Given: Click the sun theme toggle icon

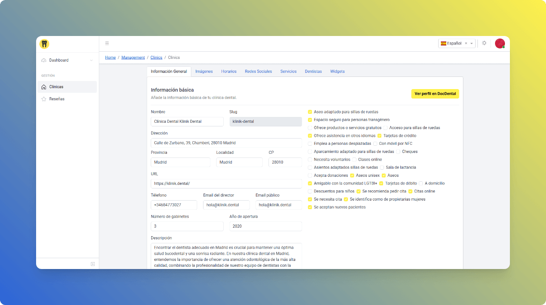Looking at the screenshot, I should click(x=484, y=43).
